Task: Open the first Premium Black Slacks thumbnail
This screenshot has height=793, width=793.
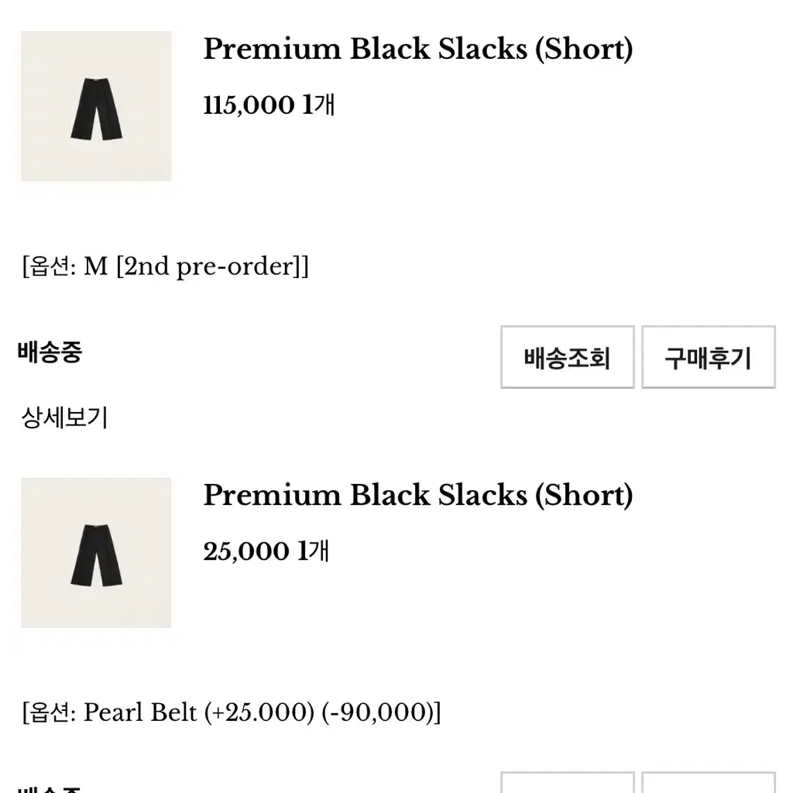Action: pyautogui.click(x=96, y=106)
